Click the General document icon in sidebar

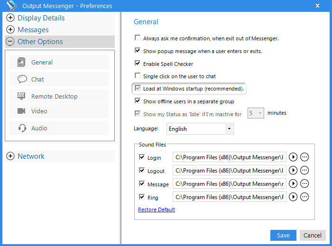21,62
